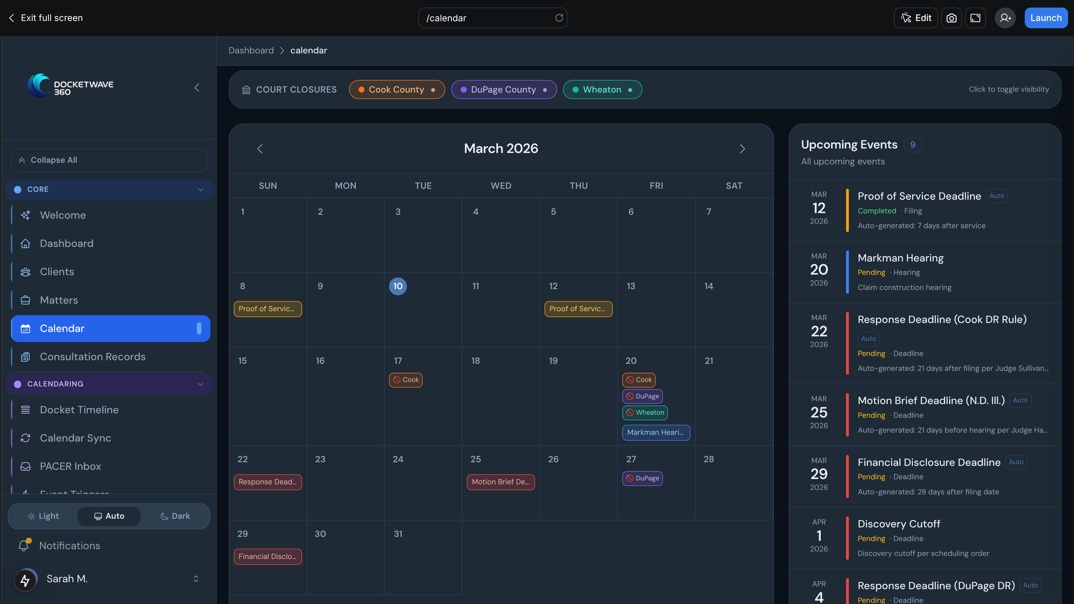Collapse the CORE section chevron
The width and height of the screenshot is (1074, 604).
point(201,190)
